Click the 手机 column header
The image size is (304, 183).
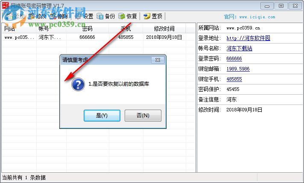tap(126, 29)
